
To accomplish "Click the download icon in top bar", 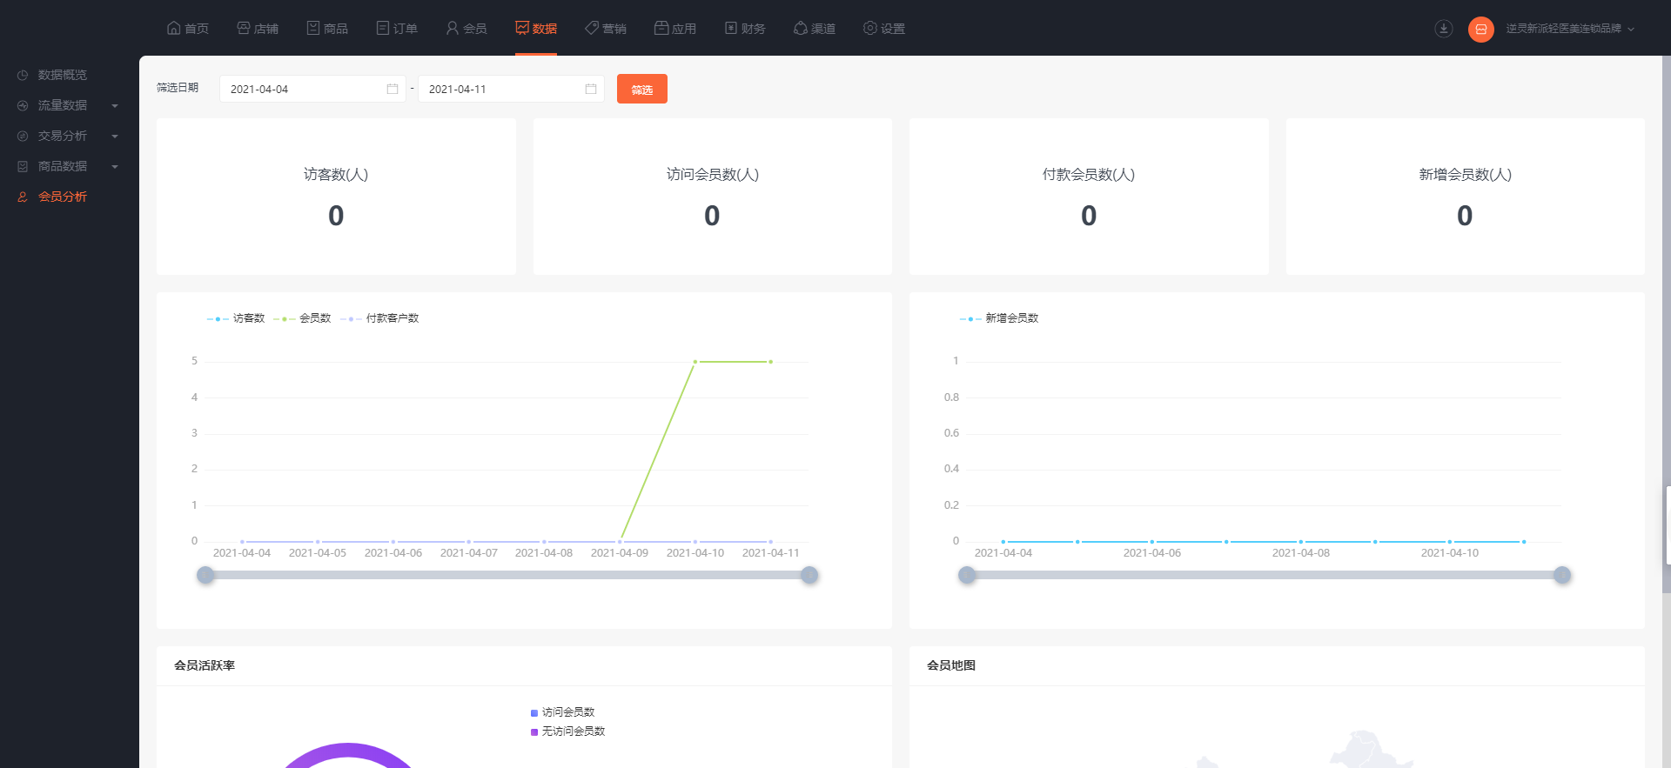I will click(x=1443, y=29).
